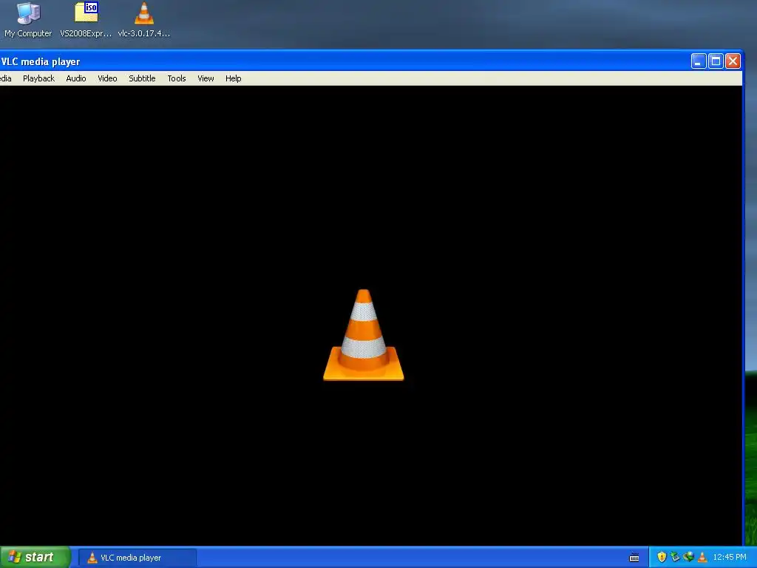Click the network globe tray icon
This screenshot has width=757, height=568.
tap(688, 558)
